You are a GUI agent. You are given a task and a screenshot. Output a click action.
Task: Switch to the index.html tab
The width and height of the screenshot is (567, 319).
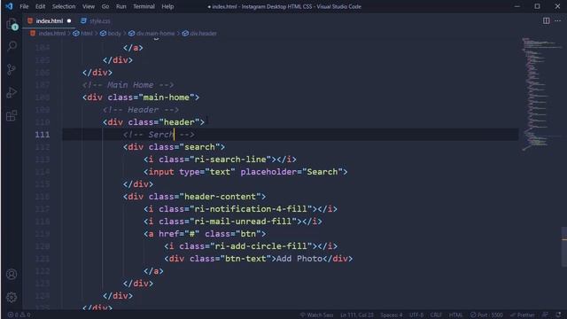click(50, 21)
